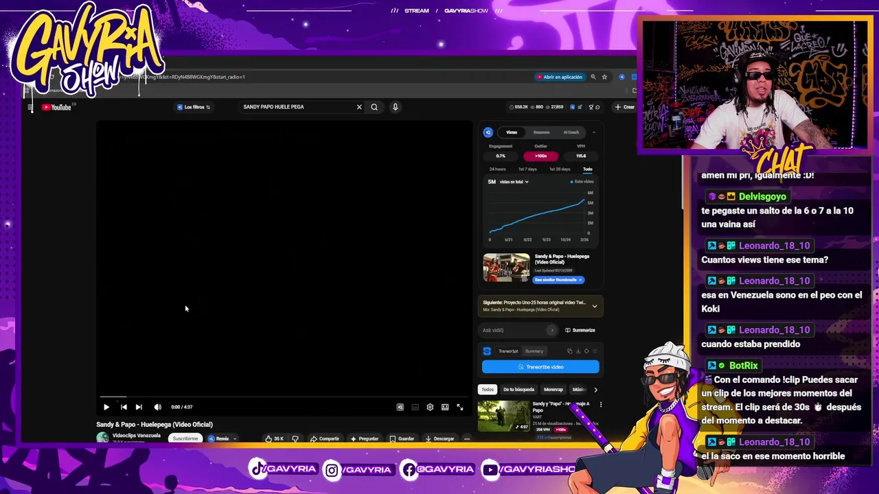Open the more actions ellipsis below video
The width and height of the screenshot is (879, 494).
click(467, 438)
